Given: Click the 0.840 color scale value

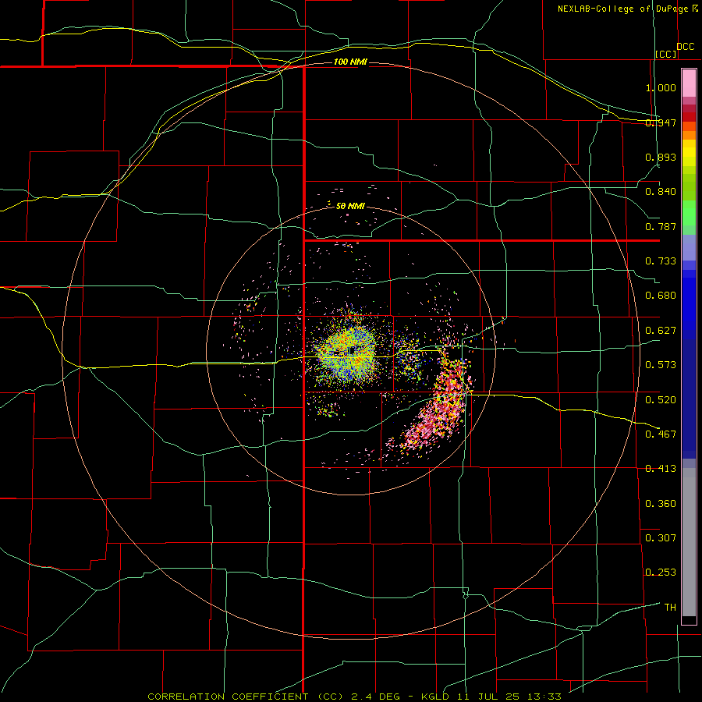Looking at the screenshot, I should pyautogui.click(x=661, y=192).
